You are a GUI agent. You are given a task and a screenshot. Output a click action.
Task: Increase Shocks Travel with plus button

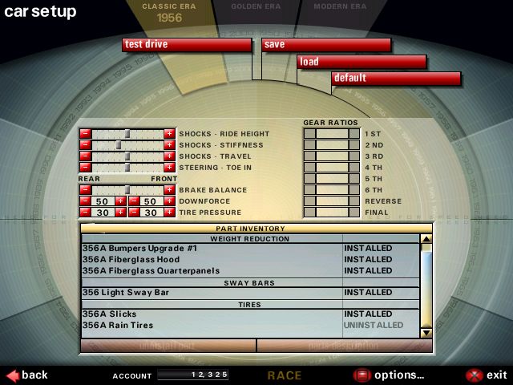tap(169, 156)
